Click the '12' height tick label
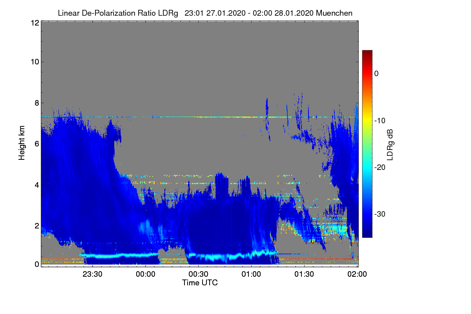 (35, 23)
